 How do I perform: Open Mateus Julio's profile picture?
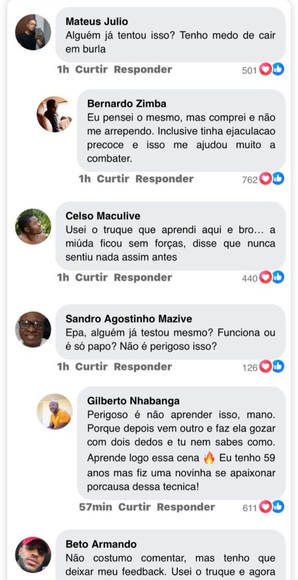pyautogui.click(x=33, y=32)
